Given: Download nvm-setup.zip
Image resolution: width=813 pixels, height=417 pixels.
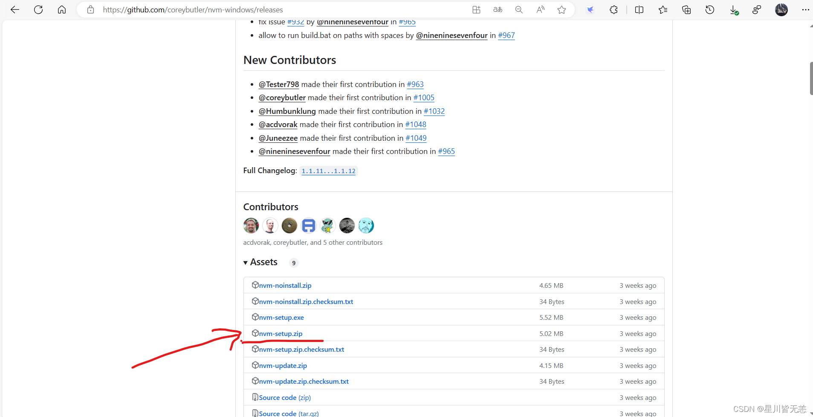Looking at the screenshot, I should (281, 333).
